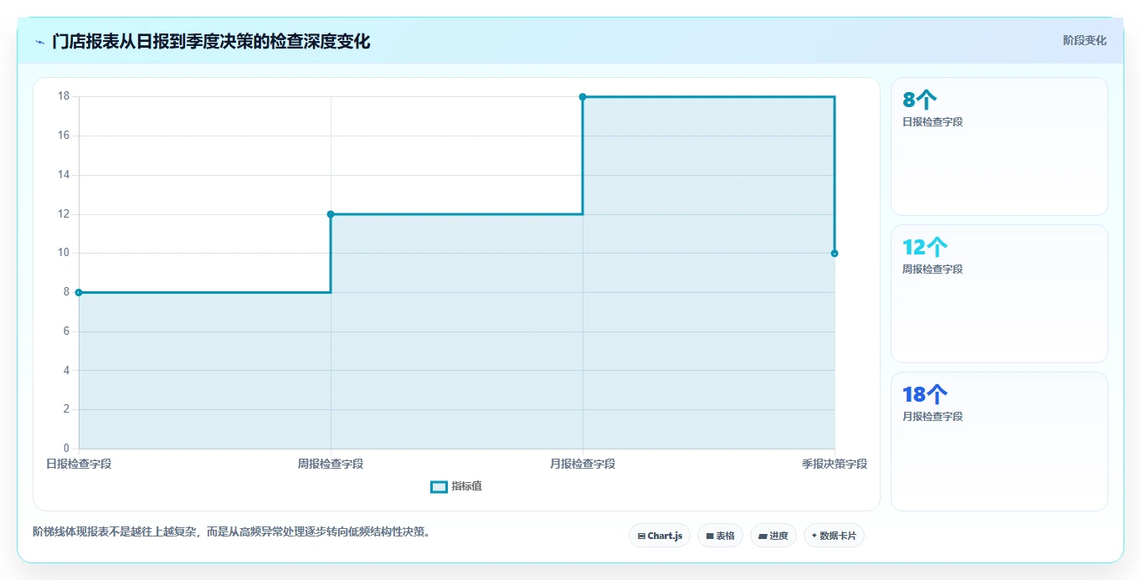Click the 阶段变化 label in header

(1085, 40)
